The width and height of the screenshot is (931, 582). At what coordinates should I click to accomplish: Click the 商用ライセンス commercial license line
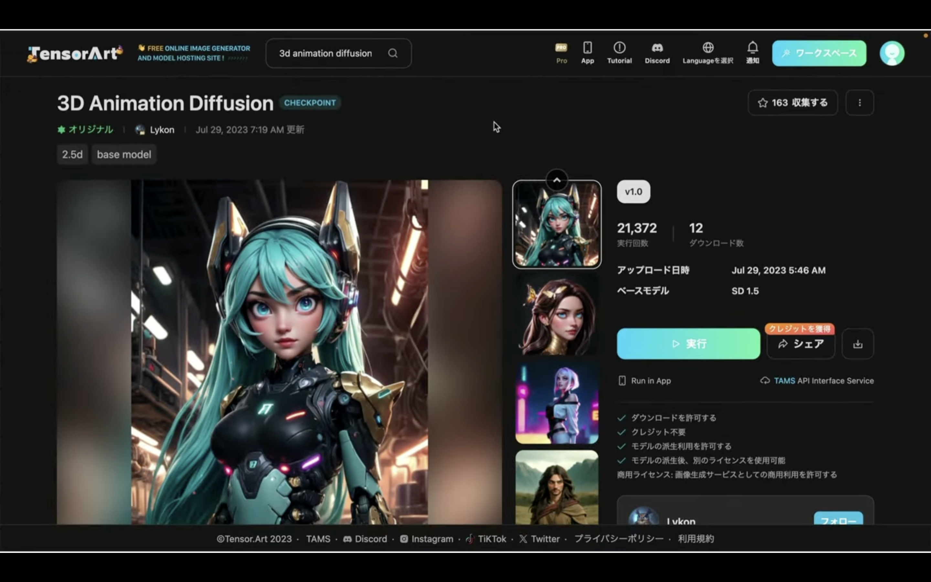tap(727, 475)
